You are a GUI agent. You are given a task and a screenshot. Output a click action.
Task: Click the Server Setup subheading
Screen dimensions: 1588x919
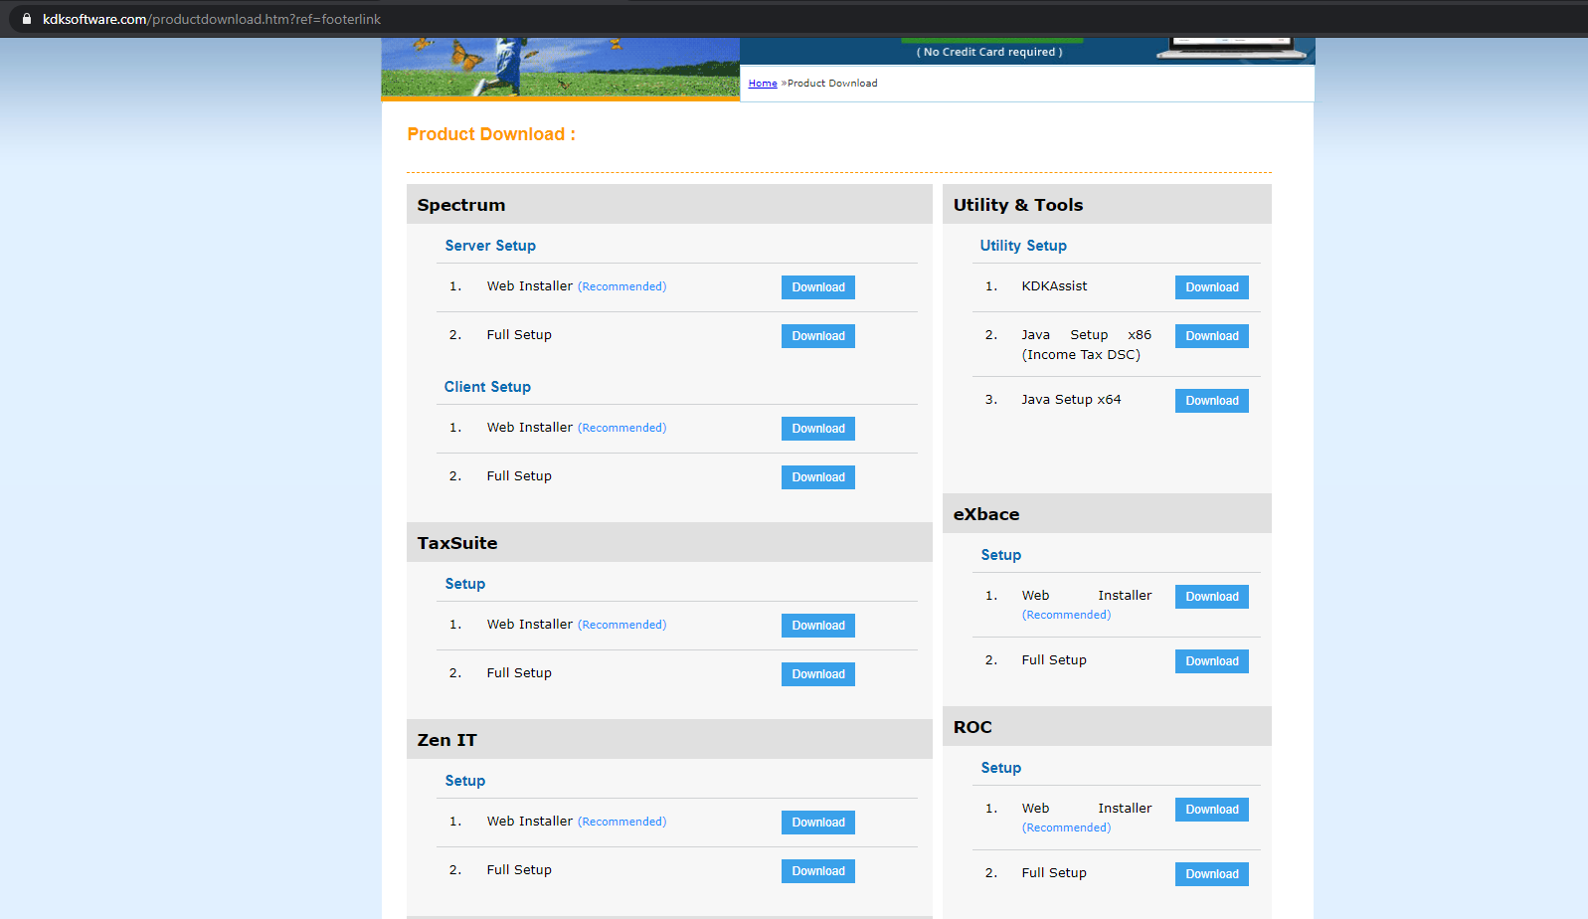[490, 246]
